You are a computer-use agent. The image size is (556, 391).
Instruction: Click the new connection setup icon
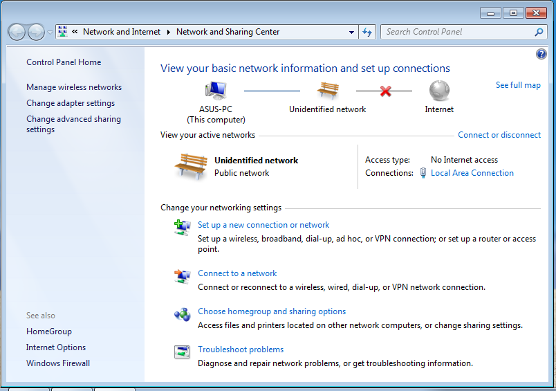point(183,228)
